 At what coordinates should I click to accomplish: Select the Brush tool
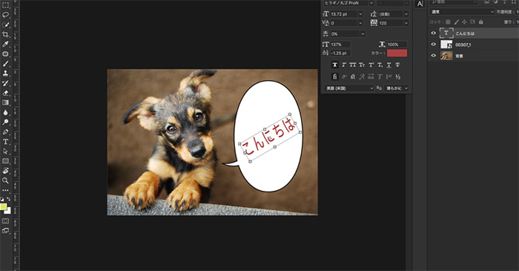[x=5, y=64]
